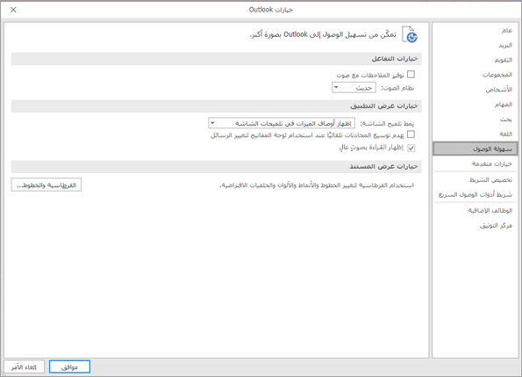
Task: Click خيارات عرض المستند section heading
Action: (x=383, y=166)
